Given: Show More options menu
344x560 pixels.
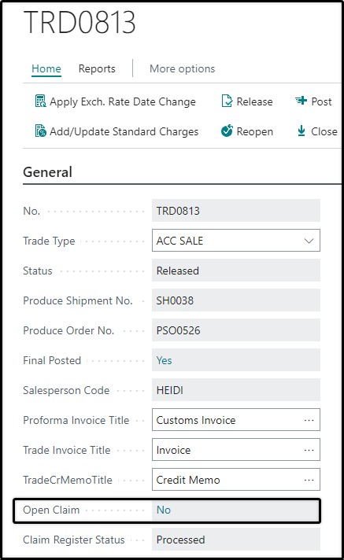Looking at the screenshot, I should [x=183, y=68].
